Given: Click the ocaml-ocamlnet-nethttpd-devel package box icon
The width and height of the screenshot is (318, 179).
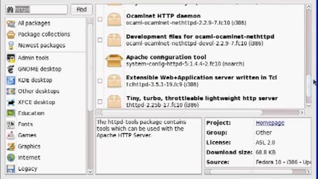Looking at the screenshot, I should click(114, 40).
